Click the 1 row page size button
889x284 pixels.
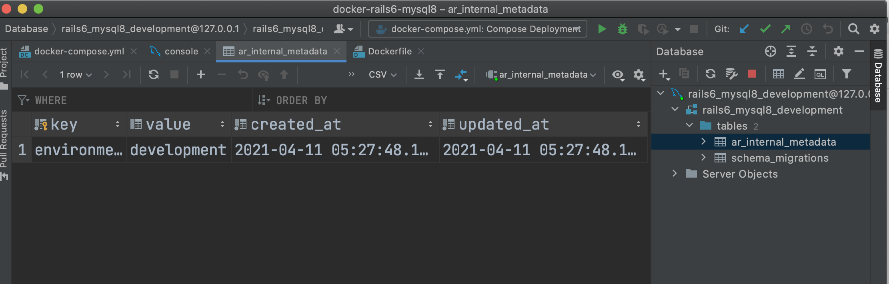76,75
